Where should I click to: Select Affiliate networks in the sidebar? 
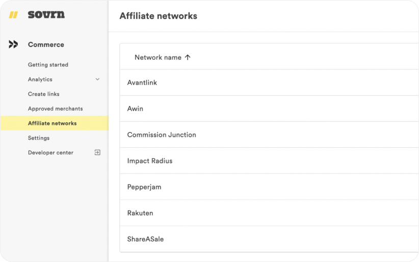pos(55,123)
